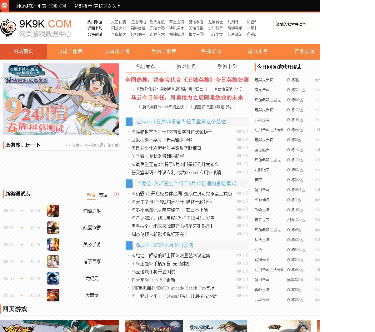Screen dimensions: 375x332
Task: Click 真战三国 in server list
Action: click(x=262, y=290)
